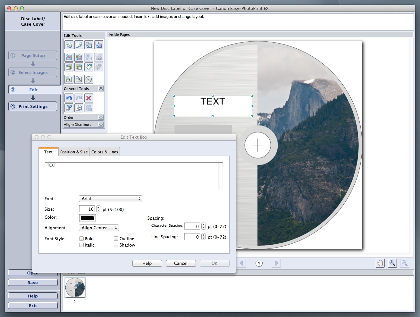Select the scissors Cut tool

coord(69,108)
